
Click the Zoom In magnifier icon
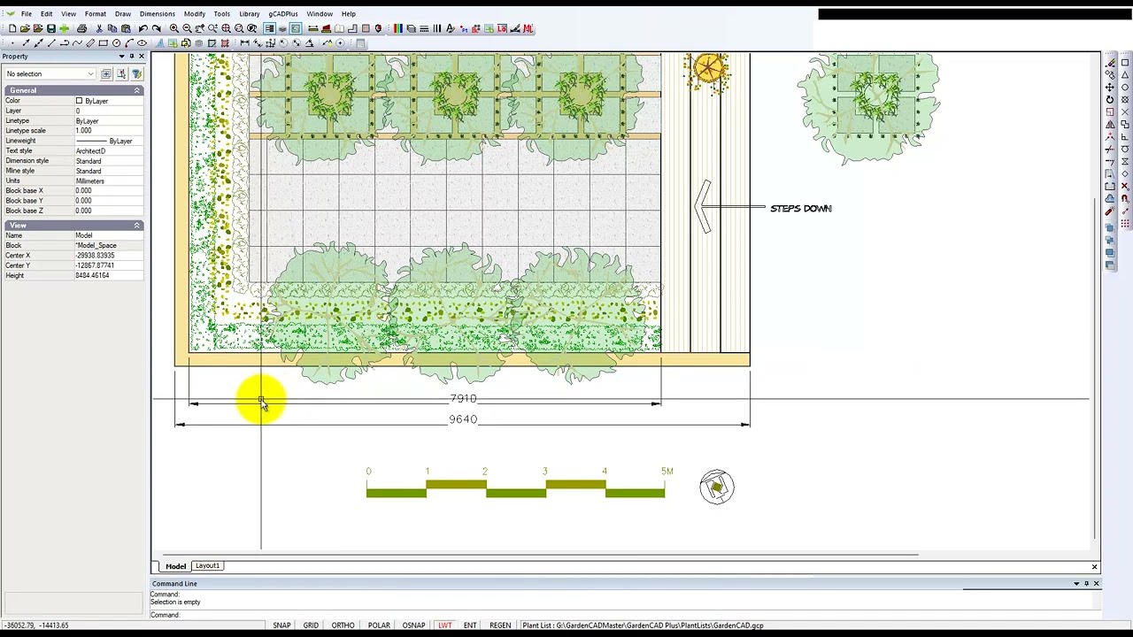click(174, 28)
